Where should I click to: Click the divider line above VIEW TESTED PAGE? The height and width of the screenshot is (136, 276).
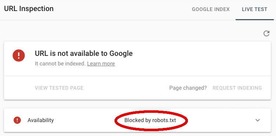click(137, 76)
